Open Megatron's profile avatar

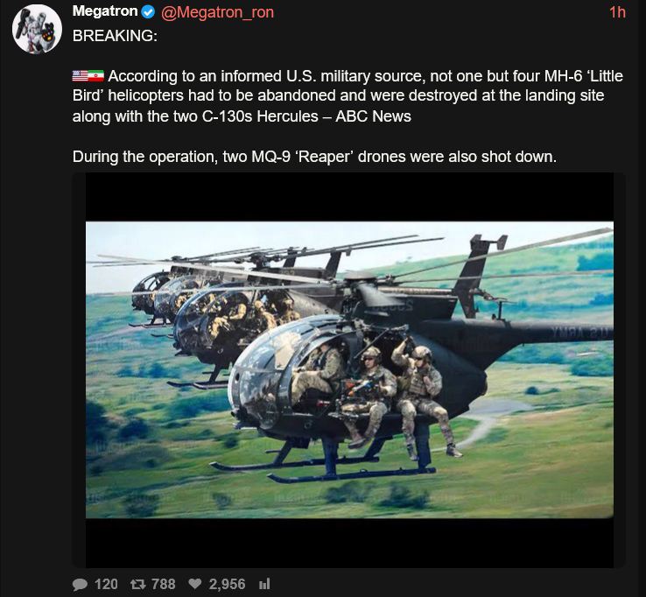[37, 29]
